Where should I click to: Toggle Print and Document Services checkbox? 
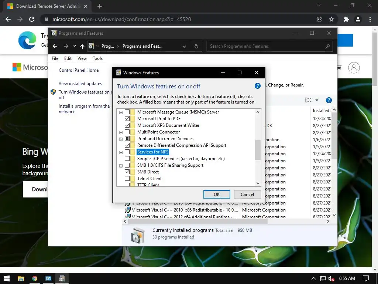coord(127,139)
